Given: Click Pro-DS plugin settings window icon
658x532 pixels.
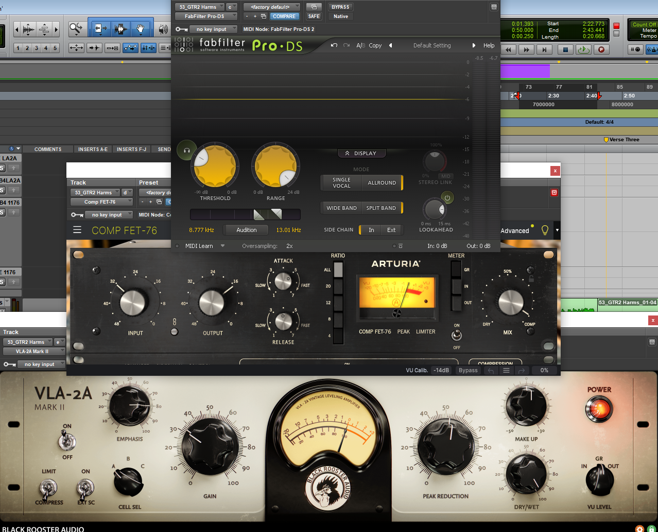Looking at the screenshot, I should coord(313,7).
